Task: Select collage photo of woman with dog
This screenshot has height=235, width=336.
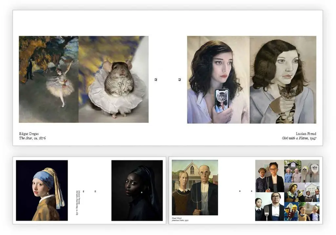Action: click(x=295, y=192)
